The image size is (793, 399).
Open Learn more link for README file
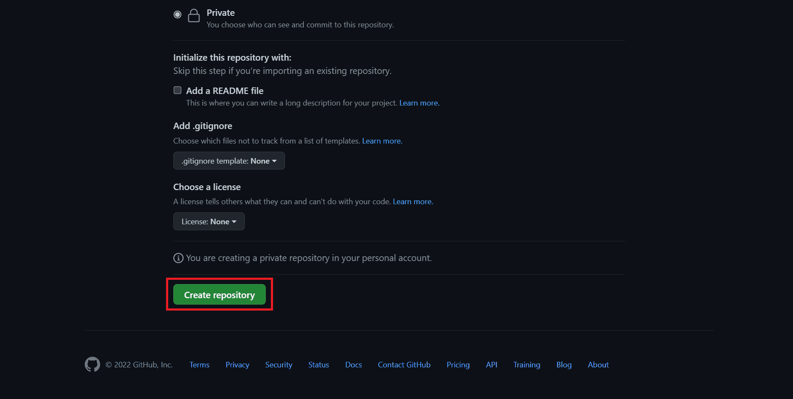[419, 103]
